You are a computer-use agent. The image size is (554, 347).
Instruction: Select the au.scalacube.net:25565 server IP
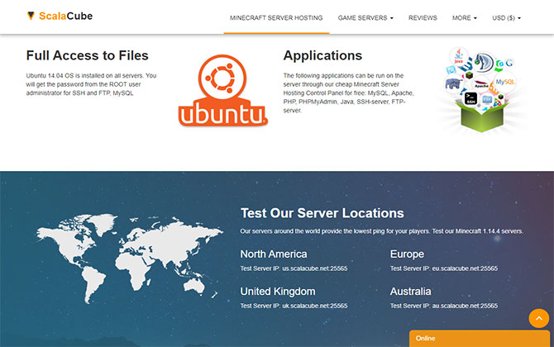coord(465,306)
